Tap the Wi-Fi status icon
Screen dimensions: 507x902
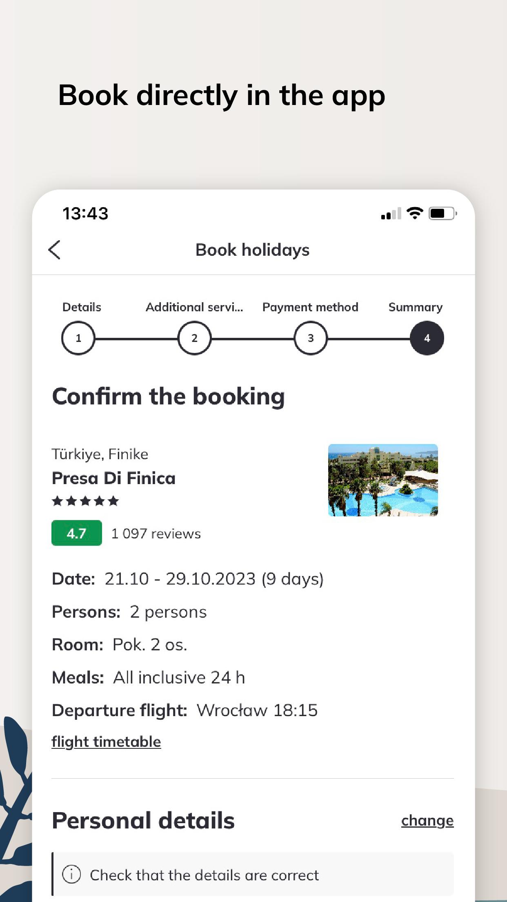tap(415, 213)
